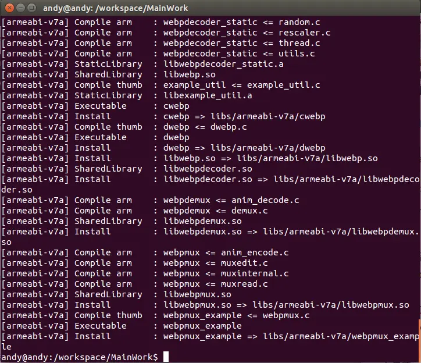Click the window title andy@andy: /workspace/MainWork
Image resolution: width=421 pixels, height=363 pixels.
click(116, 8)
